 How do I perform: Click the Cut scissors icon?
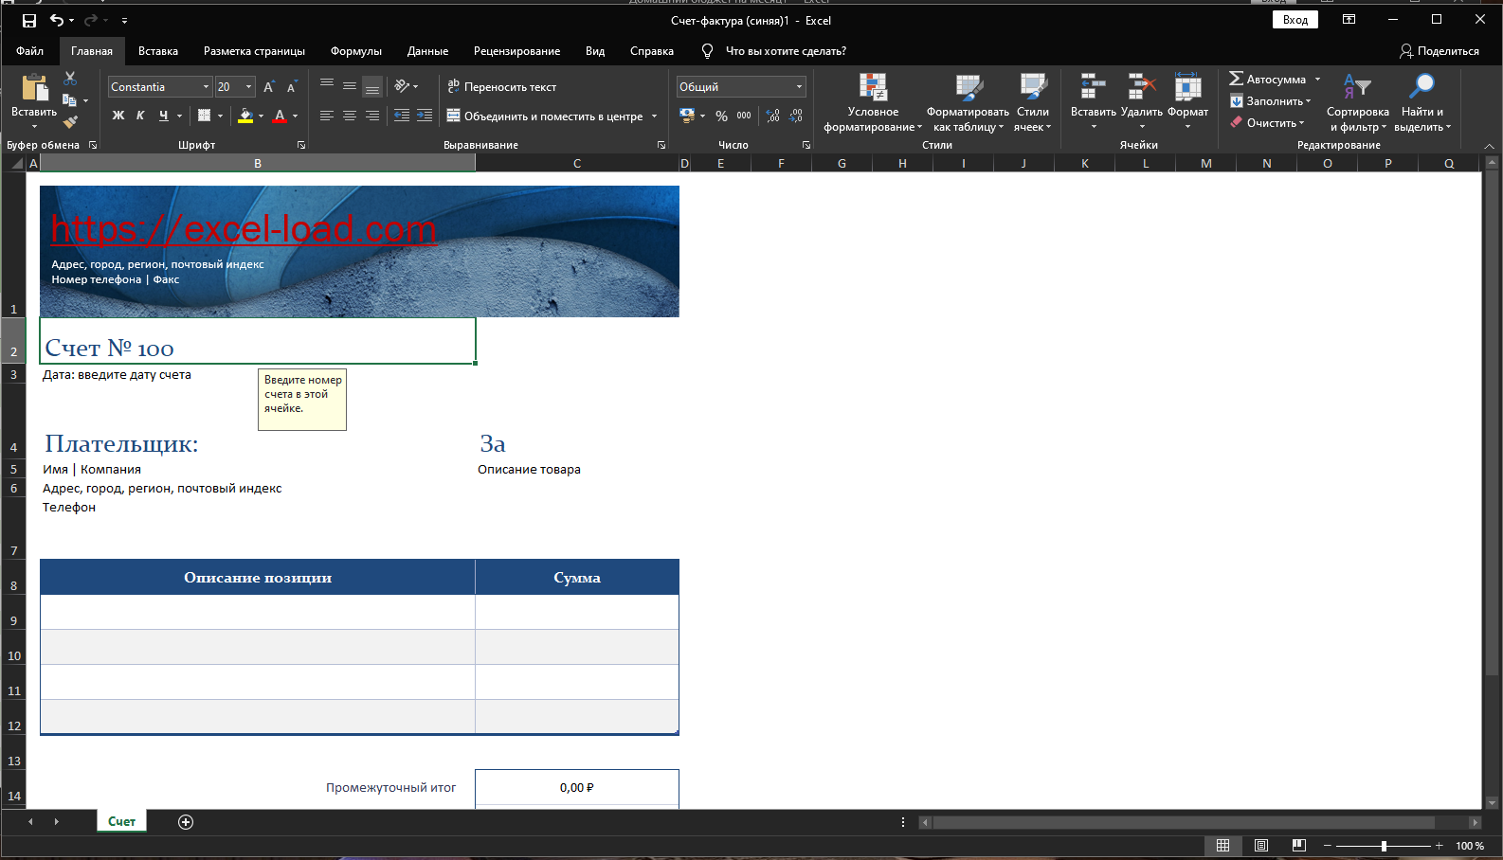click(70, 79)
